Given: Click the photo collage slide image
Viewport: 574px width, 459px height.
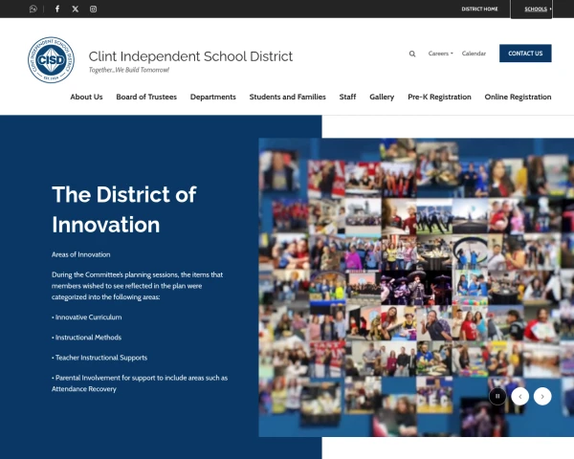Looking at the screenshot, I should (402, 277).
